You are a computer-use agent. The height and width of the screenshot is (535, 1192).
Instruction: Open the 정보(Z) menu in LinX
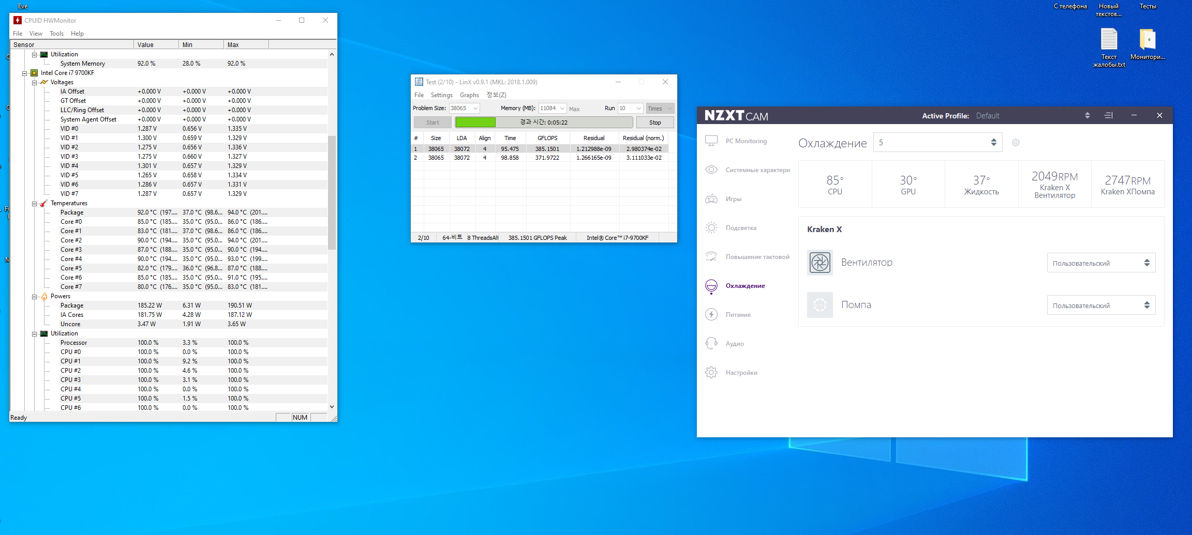tap(496, 95)
